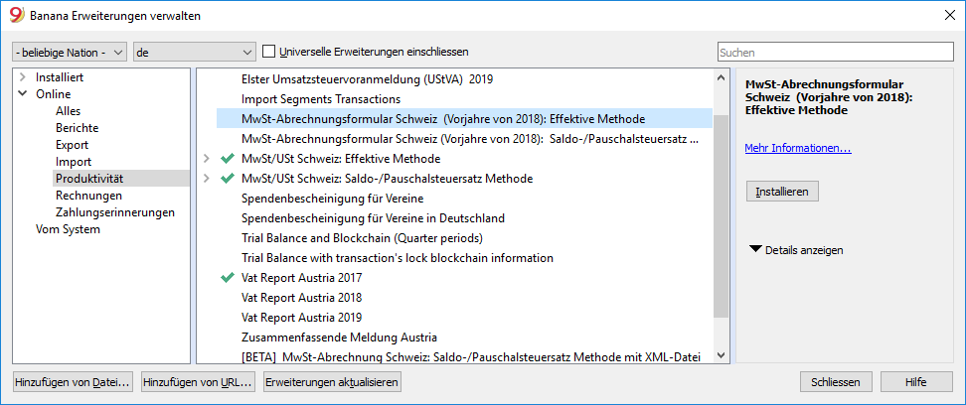Select Import category
Screen dimensions: 966x405
pyautogui.click(x=74, y=162)
